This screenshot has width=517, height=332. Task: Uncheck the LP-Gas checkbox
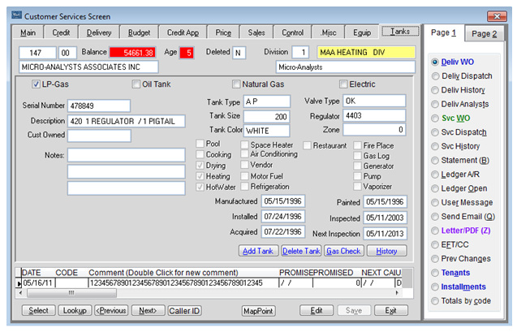(36, 84)
